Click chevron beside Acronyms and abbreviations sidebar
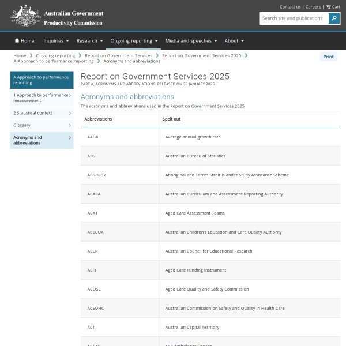Image resolution: width=346 pixels, height=346 pixels. pos(70,138)
